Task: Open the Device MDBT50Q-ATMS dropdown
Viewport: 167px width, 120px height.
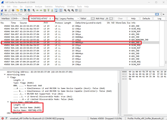Action: click(x=42, y=19)
